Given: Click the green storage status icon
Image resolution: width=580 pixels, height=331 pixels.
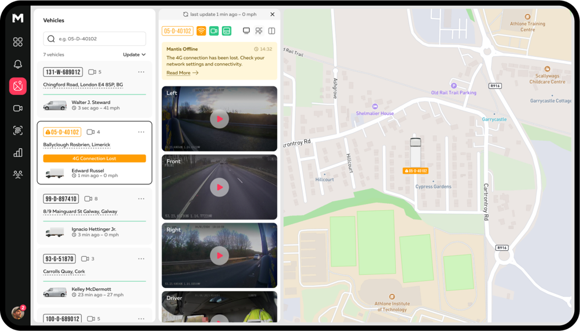Looking at the screenshot, I should click(x=227, y=31).
